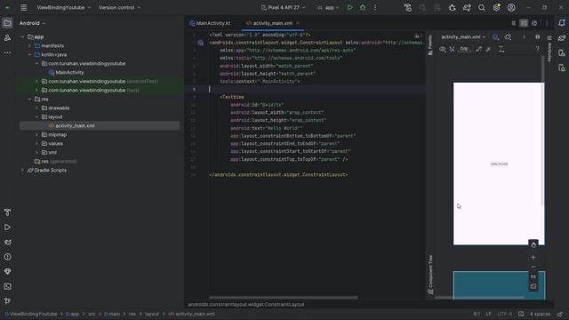
Task: Switch editor to Code only view
Action: pos(514,23)
